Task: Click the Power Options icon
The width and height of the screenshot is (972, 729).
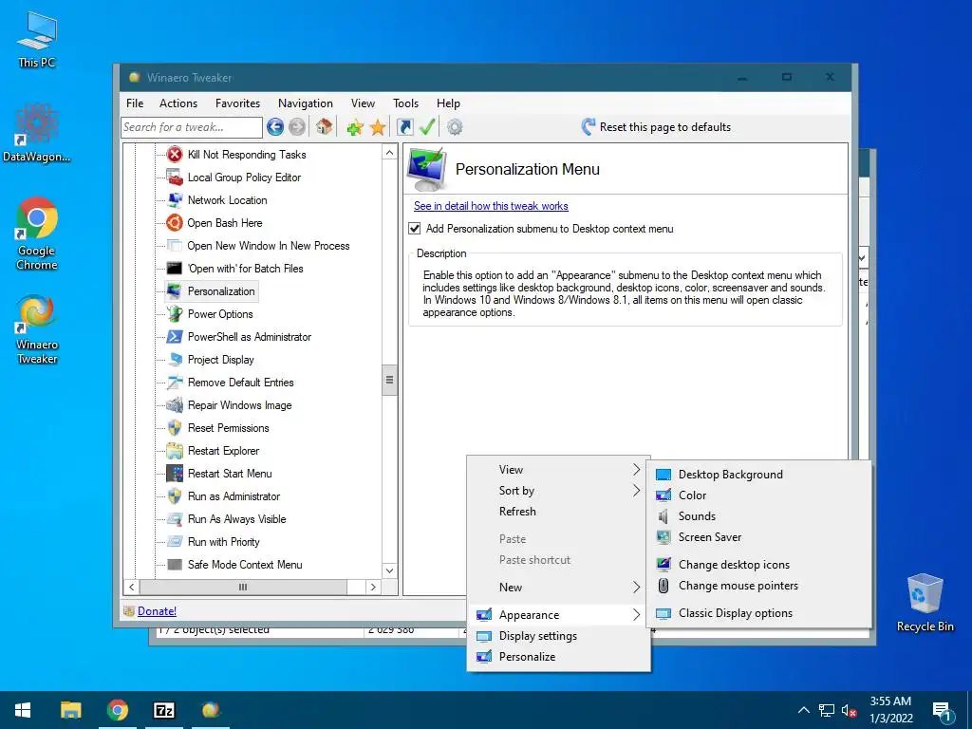Action: tap(175, 313)
